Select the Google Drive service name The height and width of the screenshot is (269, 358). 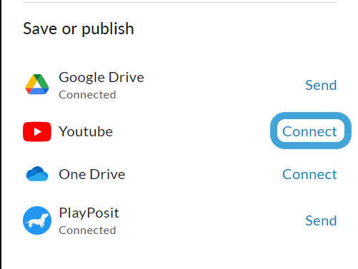coord(101,78)
